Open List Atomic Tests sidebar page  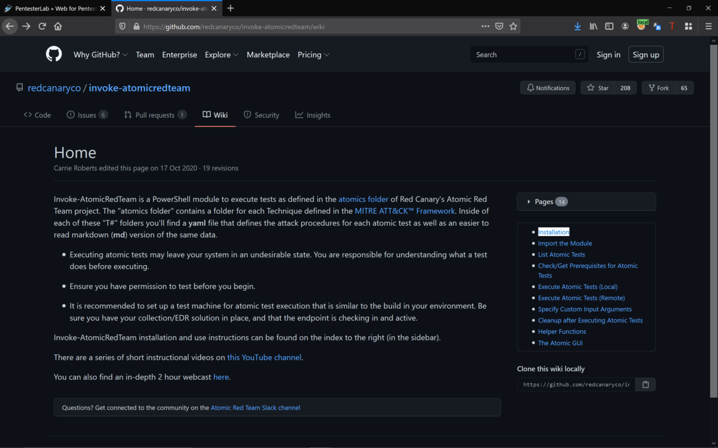pos(561,254)
